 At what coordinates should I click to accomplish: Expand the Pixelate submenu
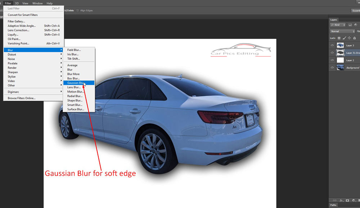(33, 63)
